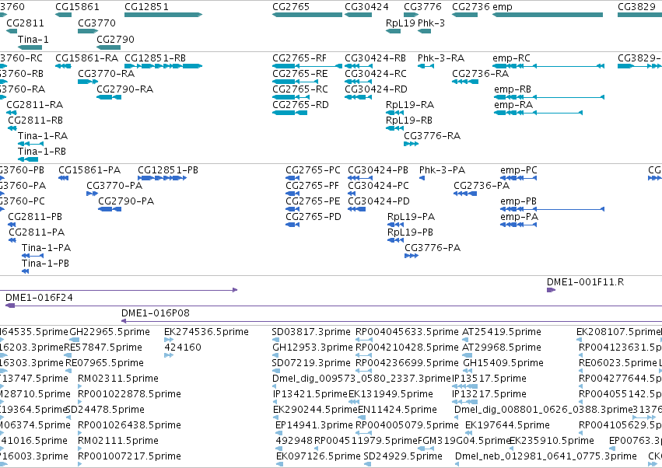This screenshot has height=468, width=662.
Task: Click transcript CG30424-RD
Action: coord(376,89)
